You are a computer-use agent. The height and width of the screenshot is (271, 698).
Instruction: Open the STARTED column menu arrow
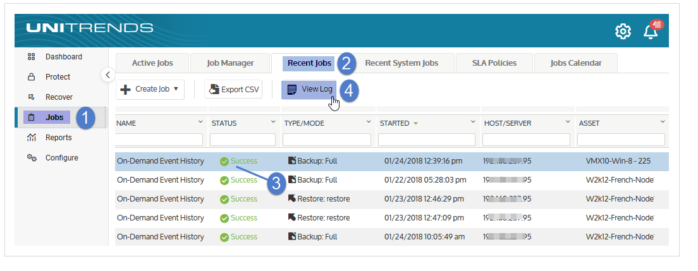(x=473, y=122)
